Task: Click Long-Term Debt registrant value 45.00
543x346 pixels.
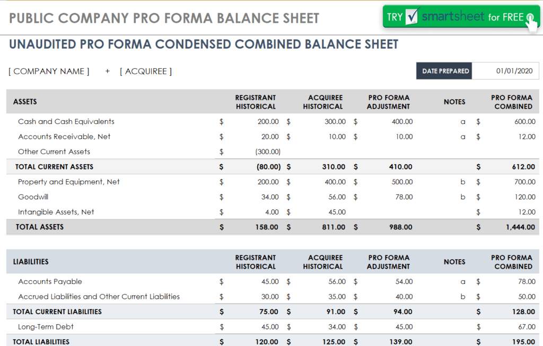Action: [x=270, y=326]
